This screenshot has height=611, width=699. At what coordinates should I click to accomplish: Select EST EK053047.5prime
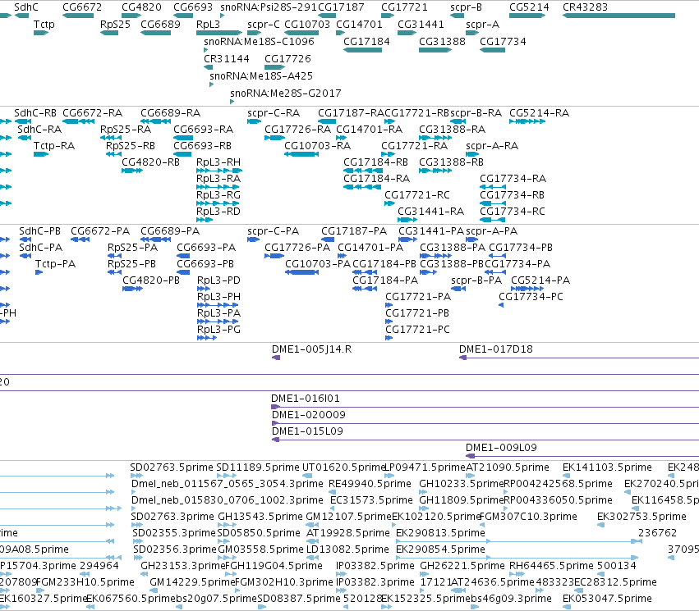click(607, 599)
